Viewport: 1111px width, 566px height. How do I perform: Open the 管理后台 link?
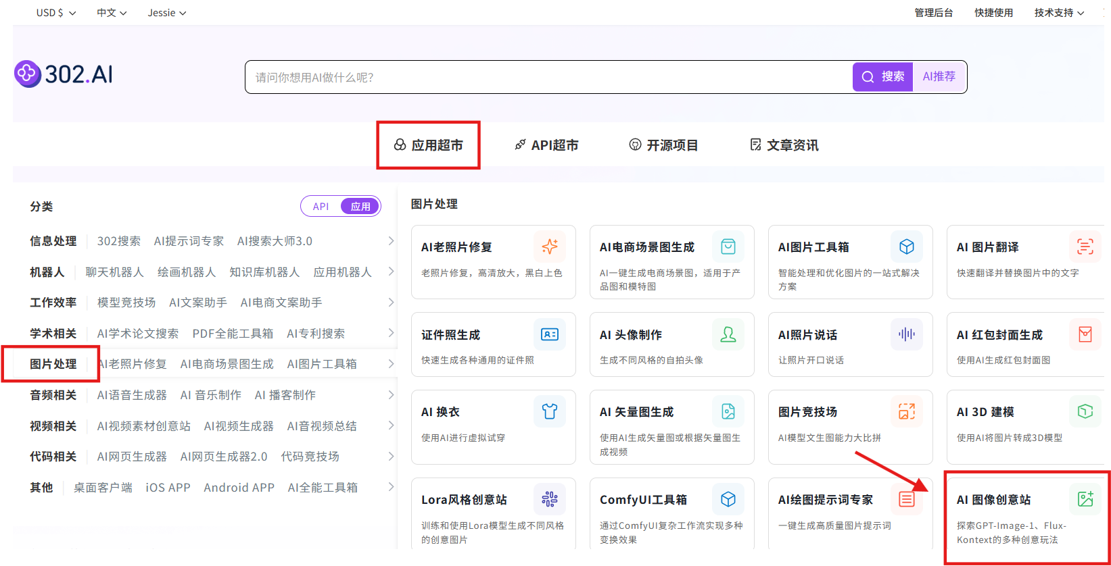click(x=934, y=13)
